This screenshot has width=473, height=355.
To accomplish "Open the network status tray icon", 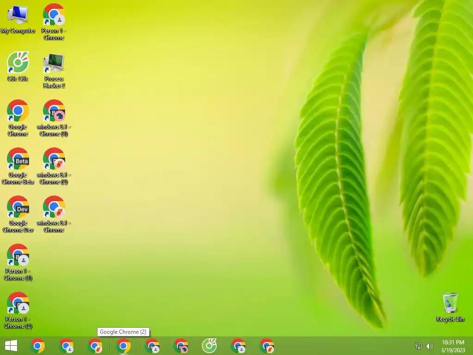I will click(x=418, y=346).
